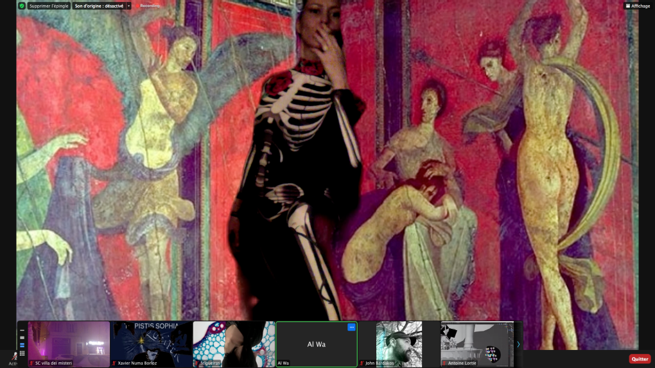The width and height of the screenshot is (655, 368).
Task: Click the Al Wa participant tile
Action: [316, 345]
